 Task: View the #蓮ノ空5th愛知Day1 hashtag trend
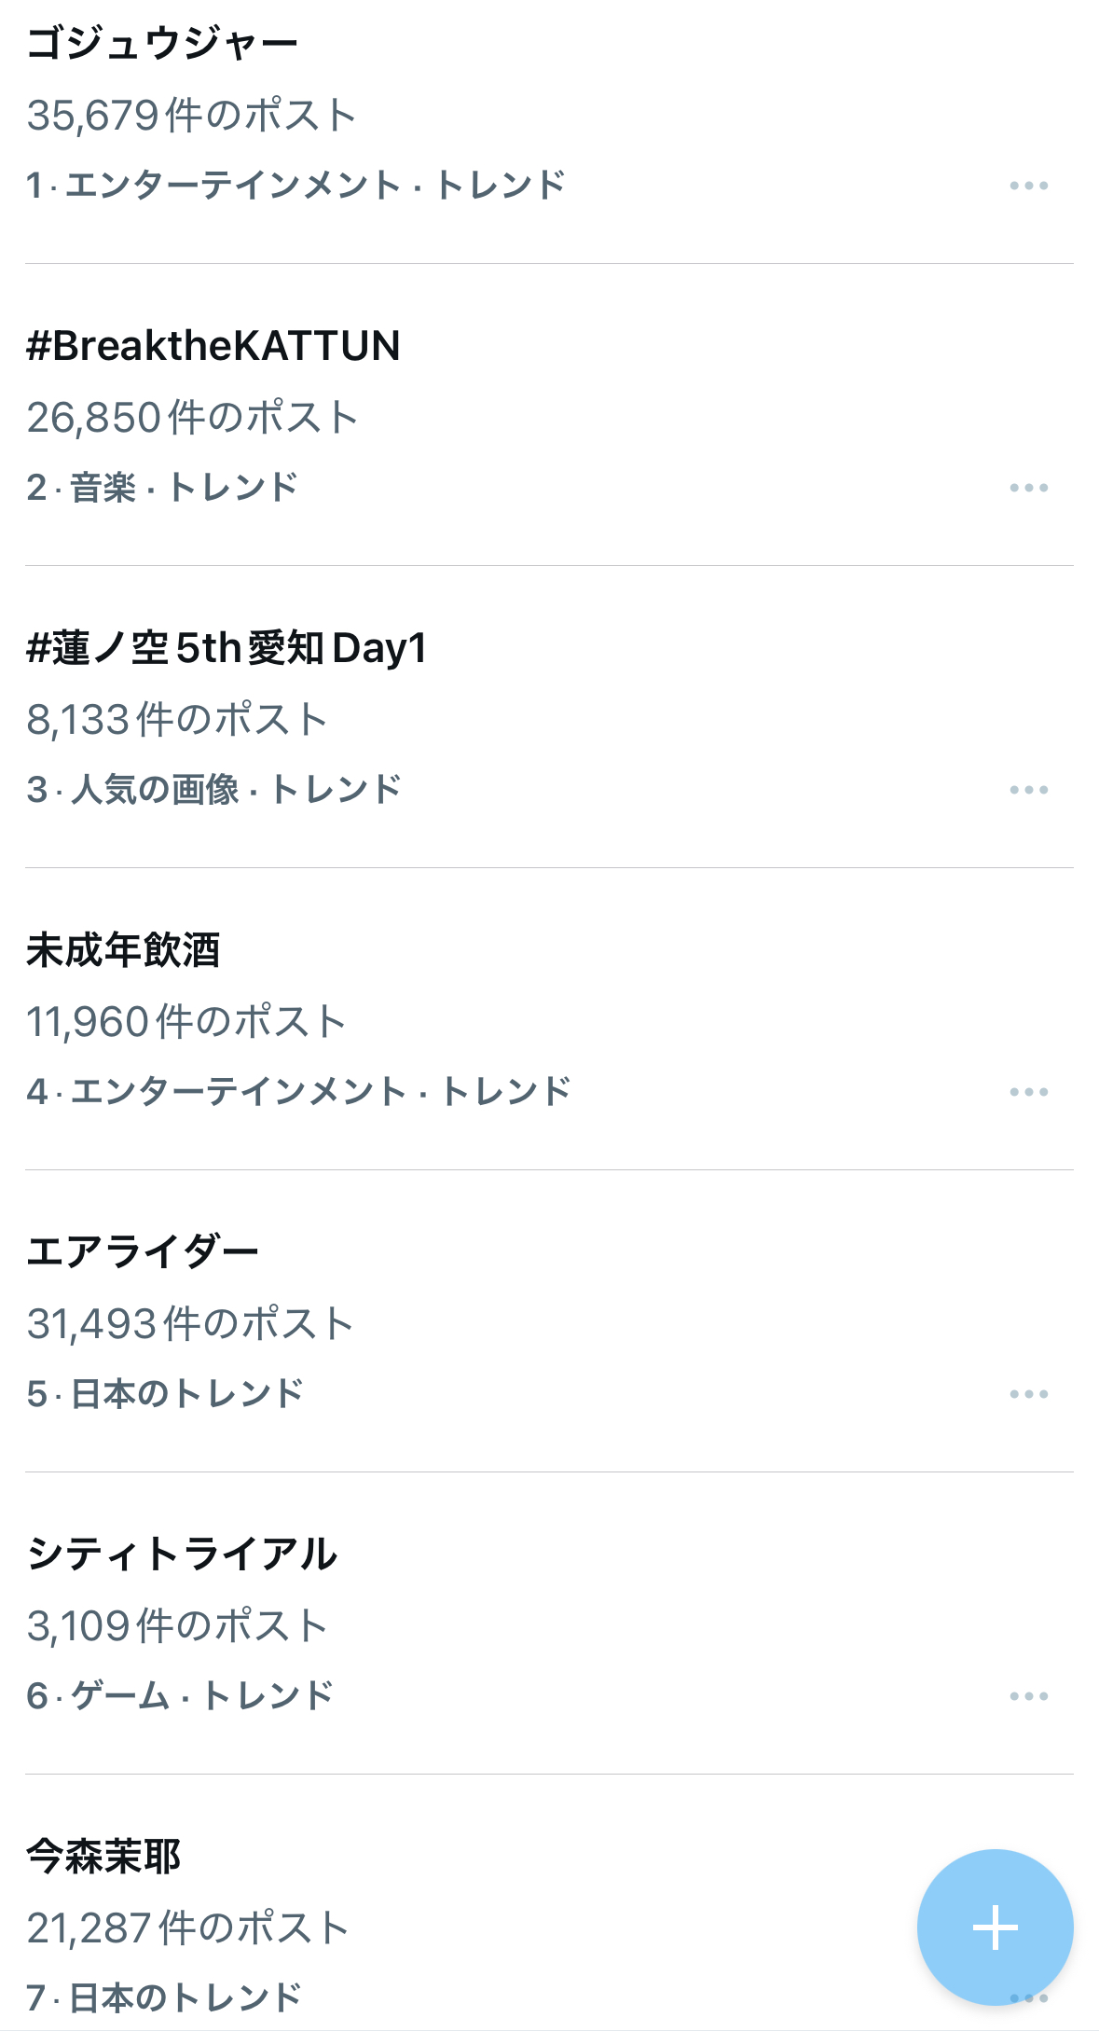pos(227,648)
